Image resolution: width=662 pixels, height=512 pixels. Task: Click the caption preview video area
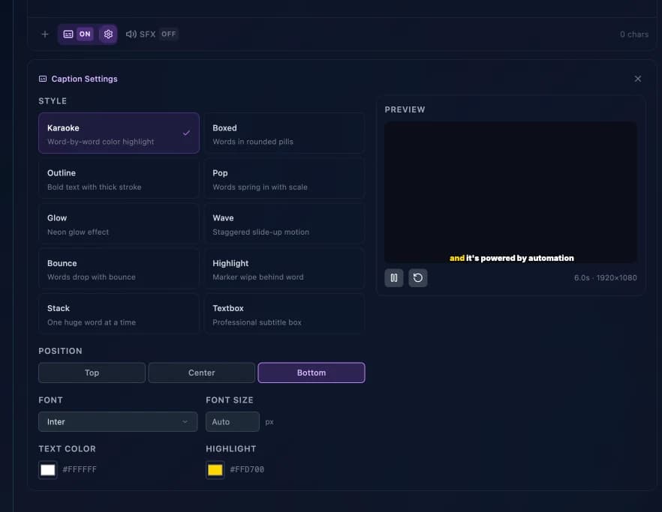click(511, 193)
